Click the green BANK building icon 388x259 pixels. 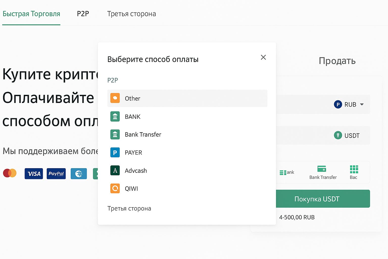pyautogui.click(x=115, y=117)
